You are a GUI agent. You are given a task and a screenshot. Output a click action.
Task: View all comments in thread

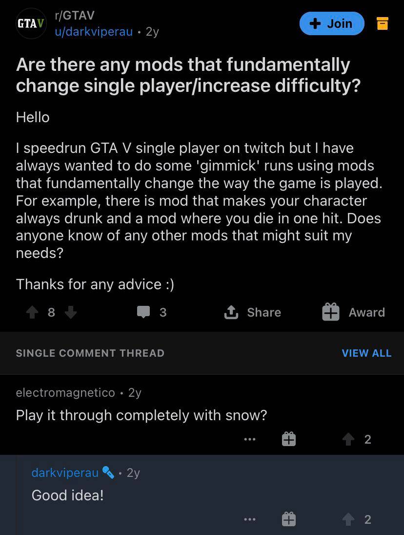[x=366, y=353]
